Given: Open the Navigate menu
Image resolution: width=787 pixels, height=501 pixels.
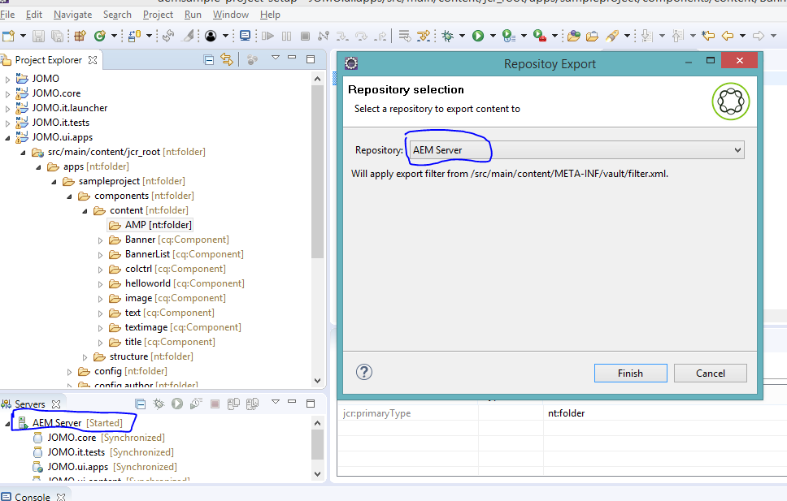Looking at the screenshot, I should pyautogui.click(x=72, y=14).
